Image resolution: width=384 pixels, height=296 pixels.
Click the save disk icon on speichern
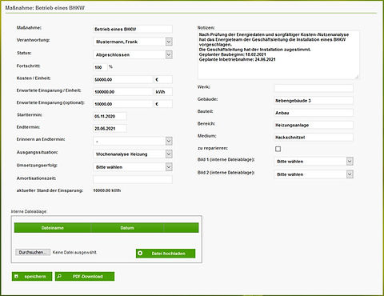tap(17, 277)
